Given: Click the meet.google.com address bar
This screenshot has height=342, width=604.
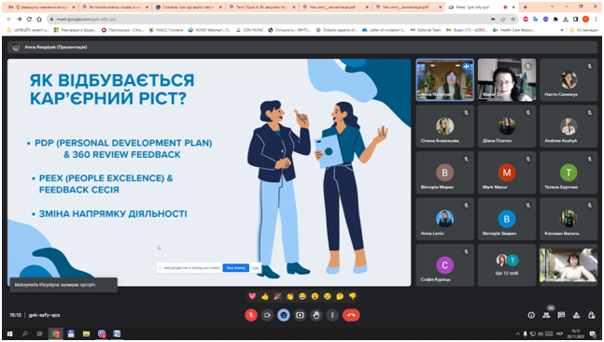Looking at the screenshot, I should click(x=270, y=19).
